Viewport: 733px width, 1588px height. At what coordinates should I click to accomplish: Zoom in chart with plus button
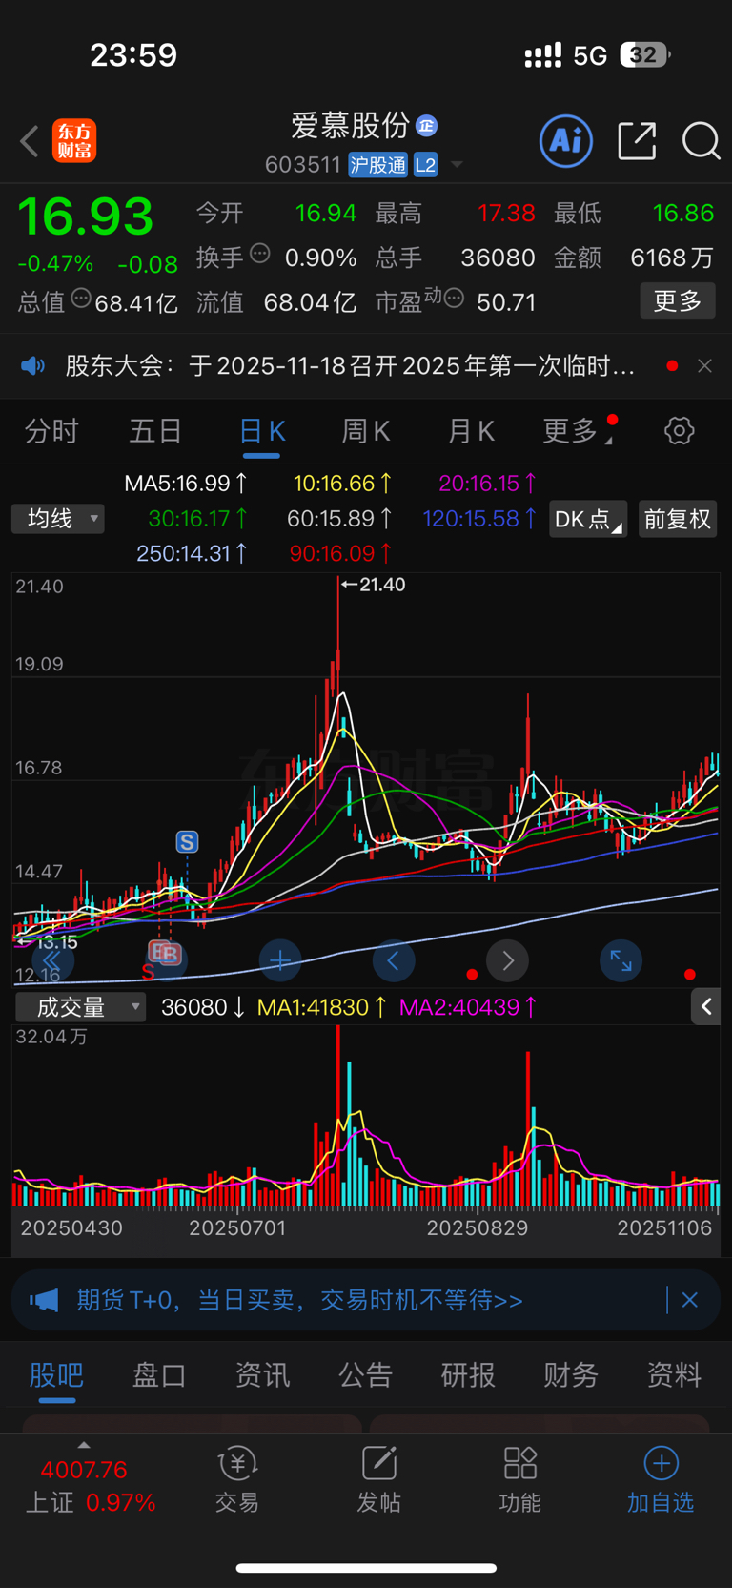[x=280, y=960]
